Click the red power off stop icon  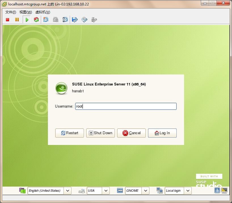click(8, 20)
